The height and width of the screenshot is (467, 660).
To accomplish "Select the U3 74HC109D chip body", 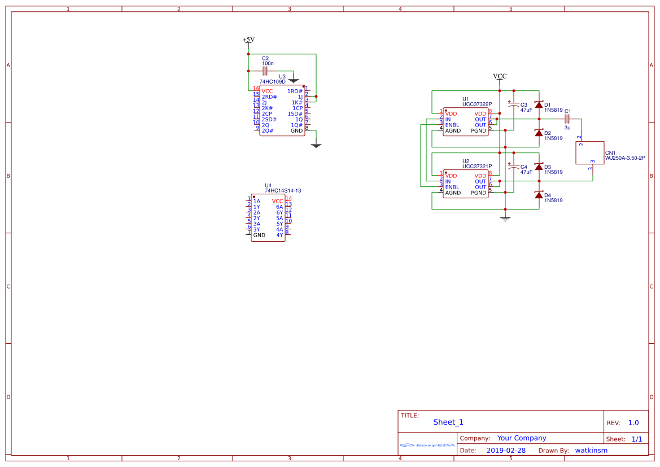I will [x=282, y=111].
